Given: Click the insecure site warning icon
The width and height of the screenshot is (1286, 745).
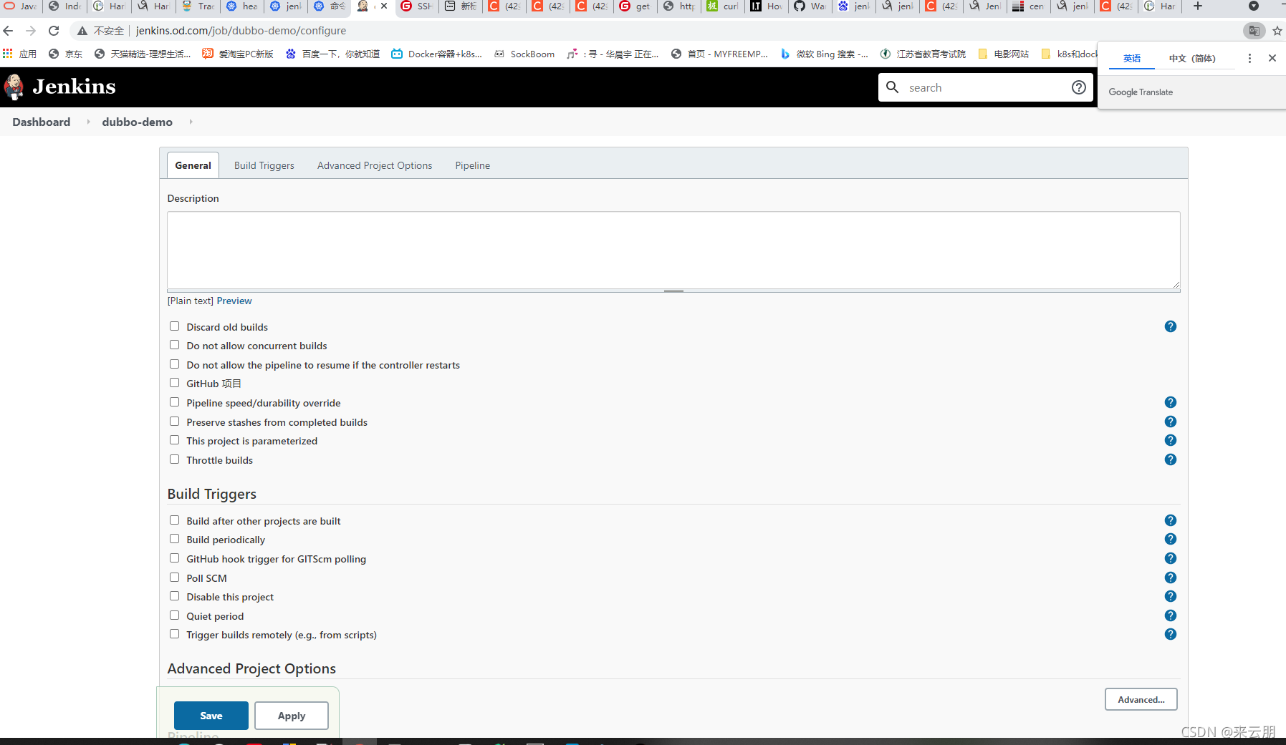Looking at the screenshot, I should coord(82,31).
